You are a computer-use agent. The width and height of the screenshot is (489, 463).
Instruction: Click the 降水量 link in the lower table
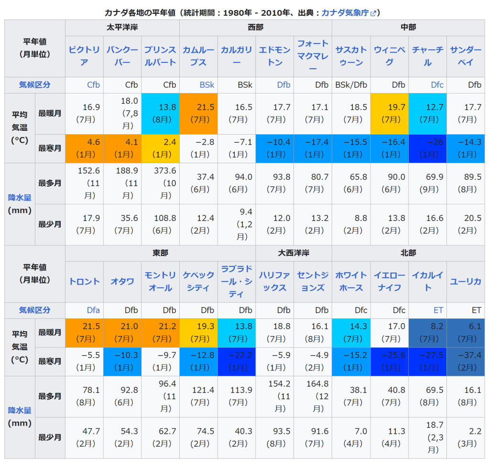coord(20,410)
